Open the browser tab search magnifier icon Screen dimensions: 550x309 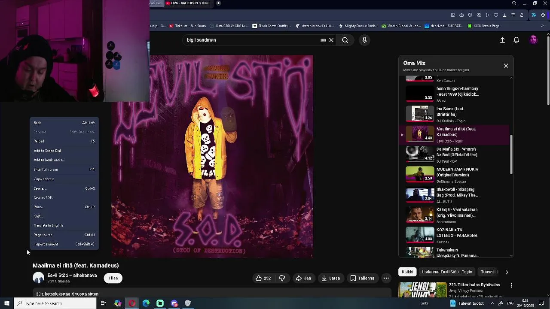pyautogui.click(x=514, y=3)
